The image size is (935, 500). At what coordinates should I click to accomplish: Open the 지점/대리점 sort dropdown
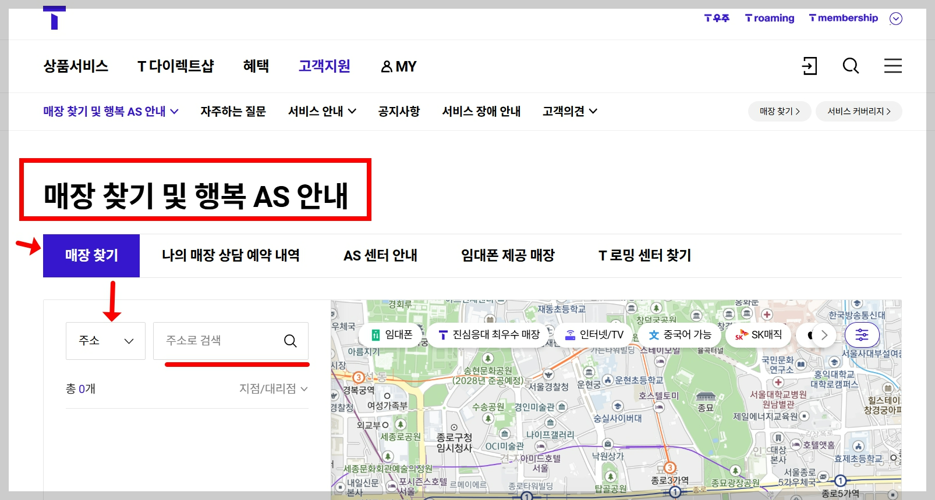point(274,388)
